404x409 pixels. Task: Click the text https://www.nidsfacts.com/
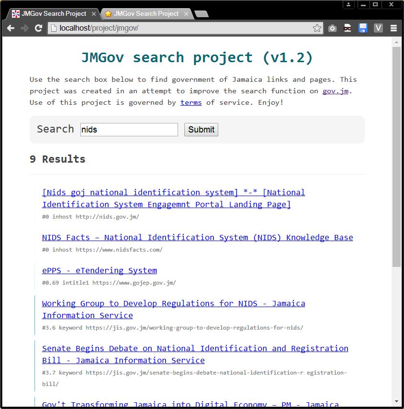[119, 250]
